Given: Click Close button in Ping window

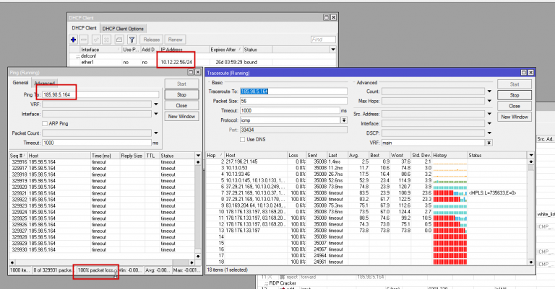Looking at the screenshot, I should 181,105.
